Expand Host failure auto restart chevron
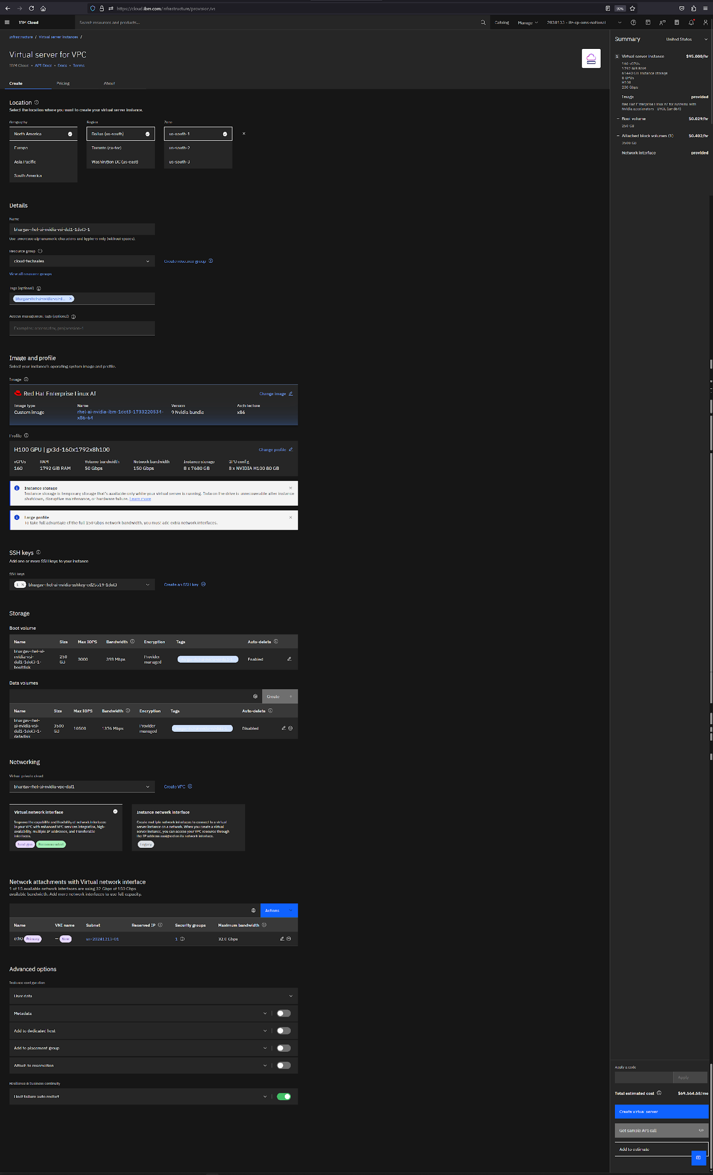 (265, 1097)
